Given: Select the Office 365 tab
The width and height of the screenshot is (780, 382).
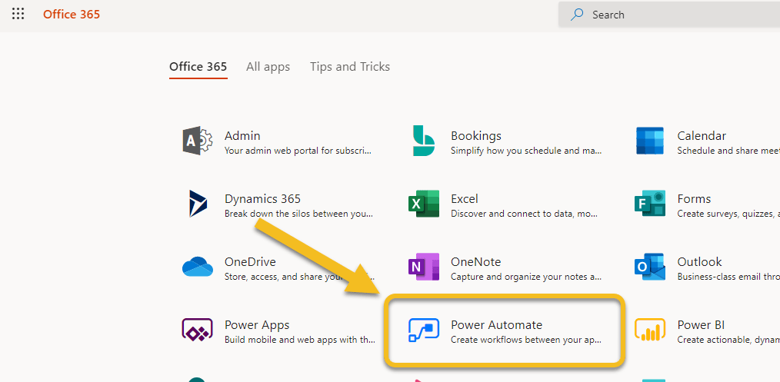Looking at the screenshot, I should coord(198,67).
